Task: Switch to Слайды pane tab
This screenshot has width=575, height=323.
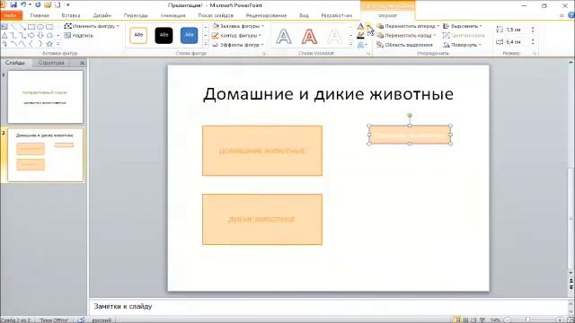Action: (15, 63)
